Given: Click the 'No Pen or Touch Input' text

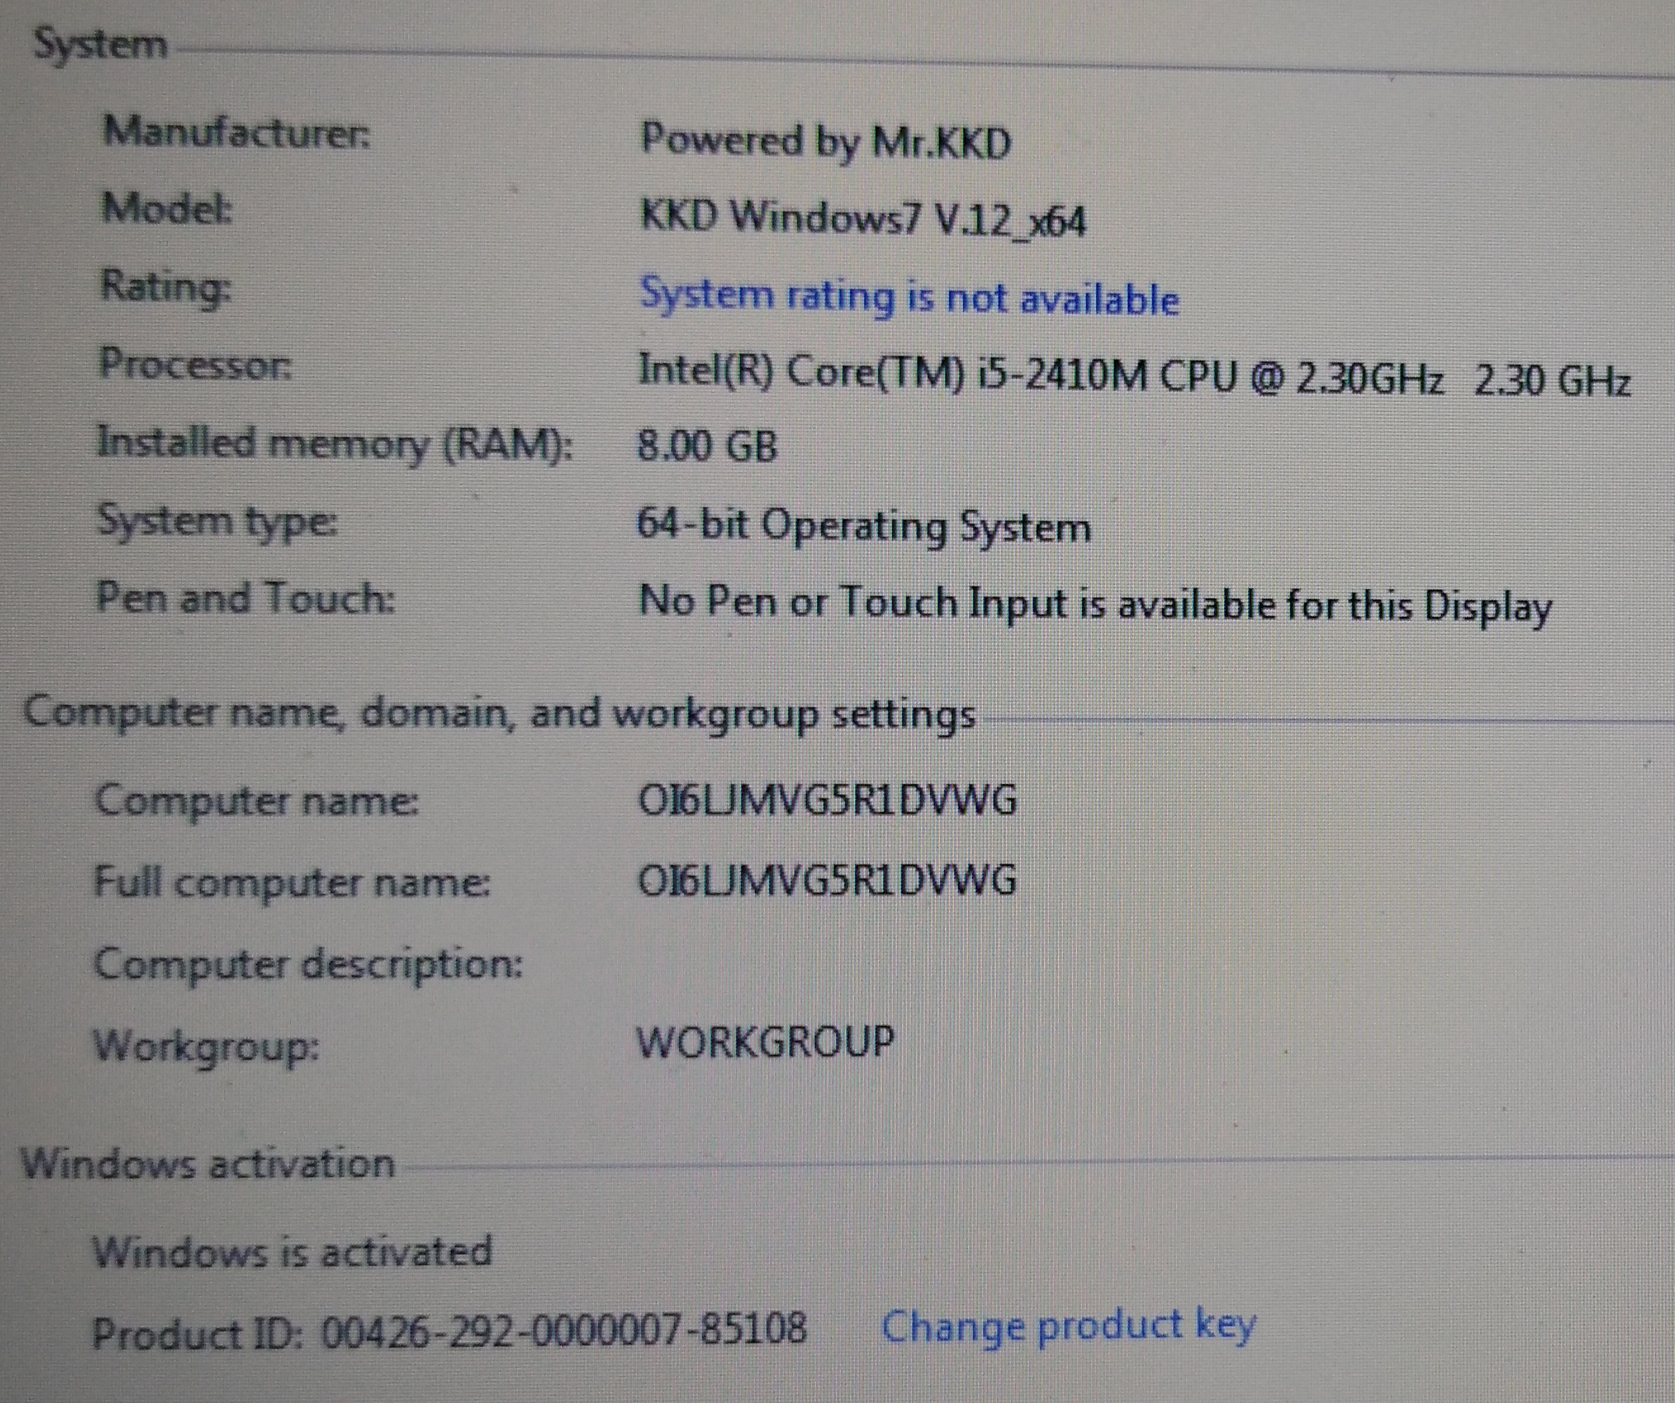Looking at the screenshot, I should pyautogui.click(x=1094, y=604).
